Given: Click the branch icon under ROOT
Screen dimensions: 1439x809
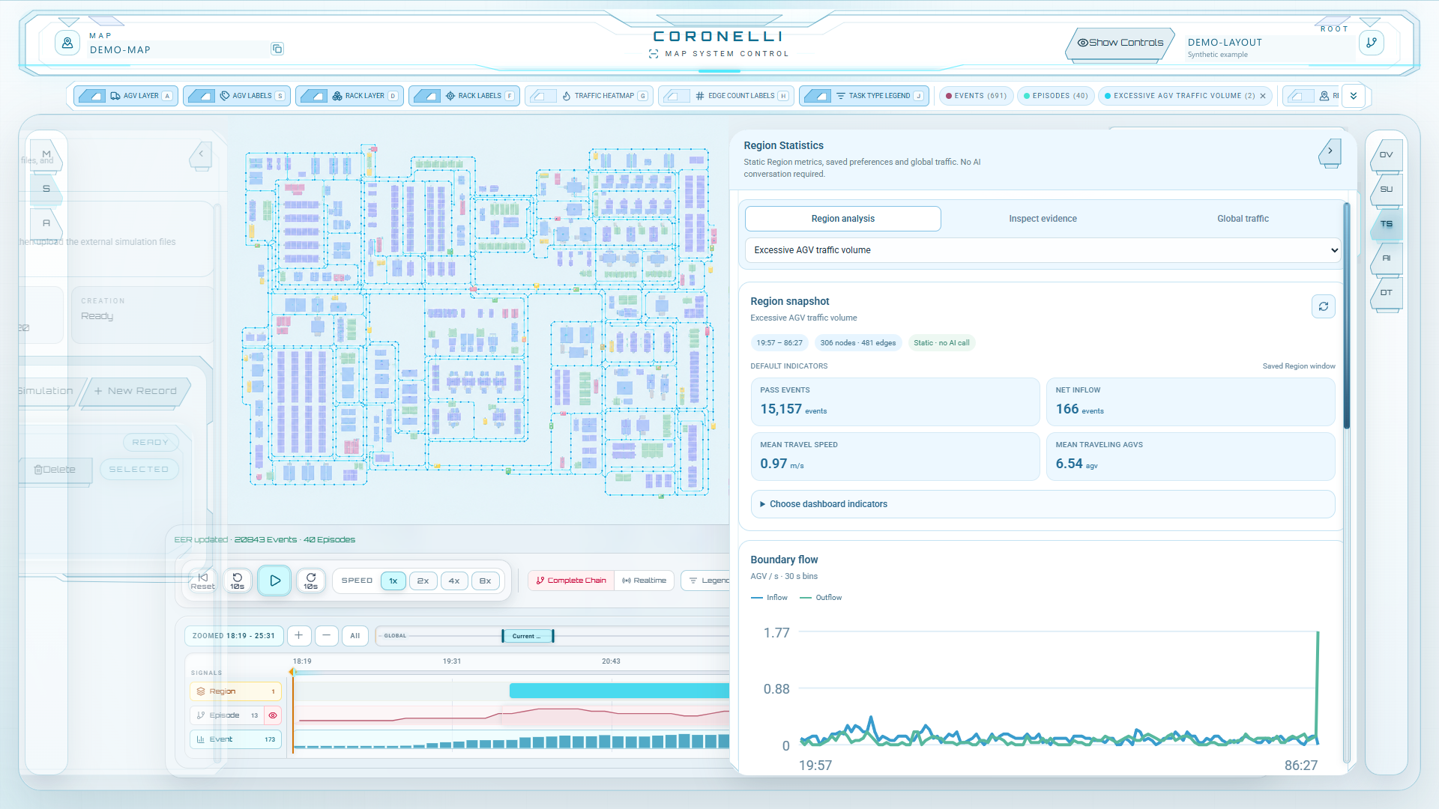Looking at the screenshot, I should (1371, 43).
